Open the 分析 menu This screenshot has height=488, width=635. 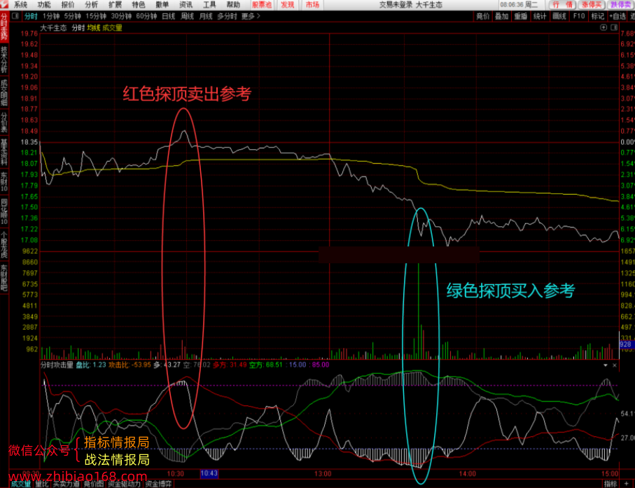pyautogui.click(x=91, y=5)
